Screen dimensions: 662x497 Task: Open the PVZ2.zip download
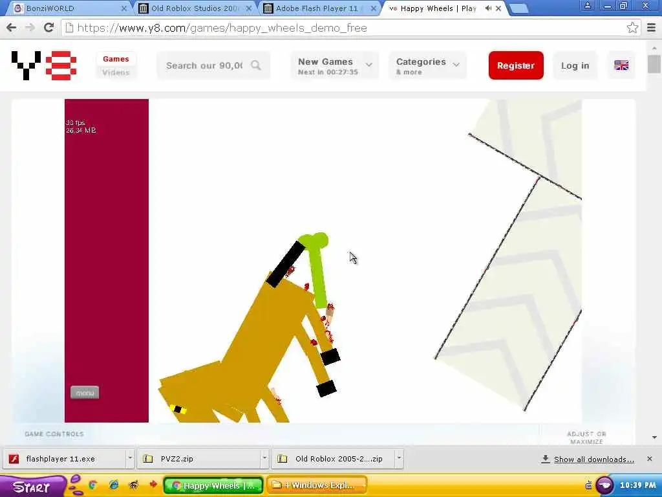(x=198, y=459)
